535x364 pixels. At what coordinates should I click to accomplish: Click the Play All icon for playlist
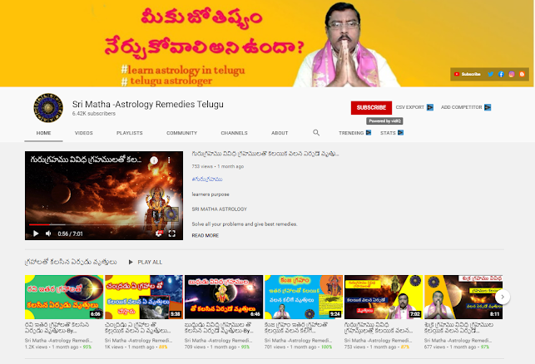click(131, 262)
